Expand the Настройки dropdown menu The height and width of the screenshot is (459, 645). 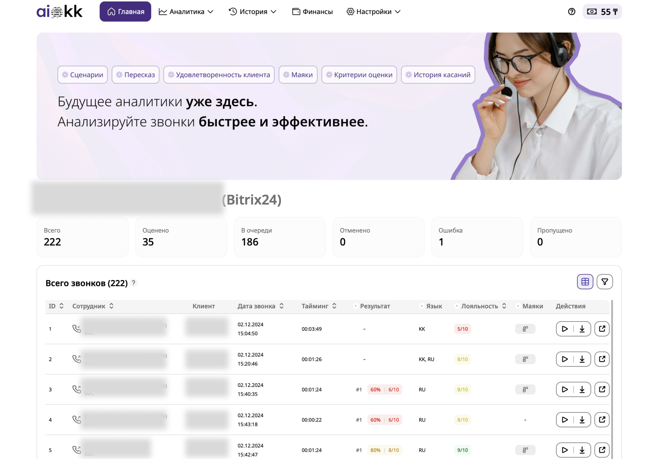point(373,12)
